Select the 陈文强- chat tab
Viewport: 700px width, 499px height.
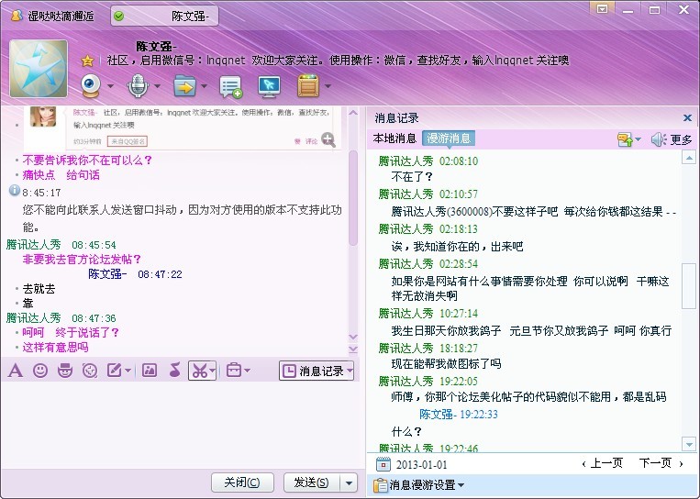point(165,17)
